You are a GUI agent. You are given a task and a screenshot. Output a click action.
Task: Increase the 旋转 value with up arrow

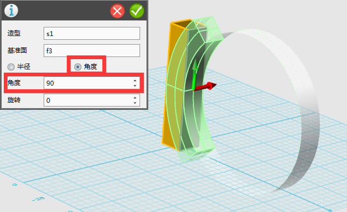(x=135, y=98)
